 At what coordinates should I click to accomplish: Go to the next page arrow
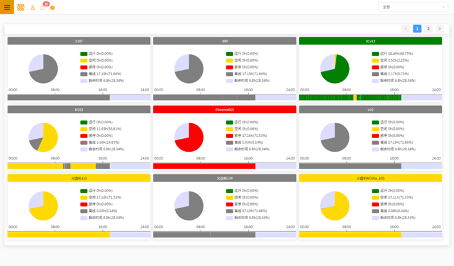(439, 29)
